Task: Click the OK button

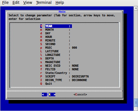Action: click(49, 94)
